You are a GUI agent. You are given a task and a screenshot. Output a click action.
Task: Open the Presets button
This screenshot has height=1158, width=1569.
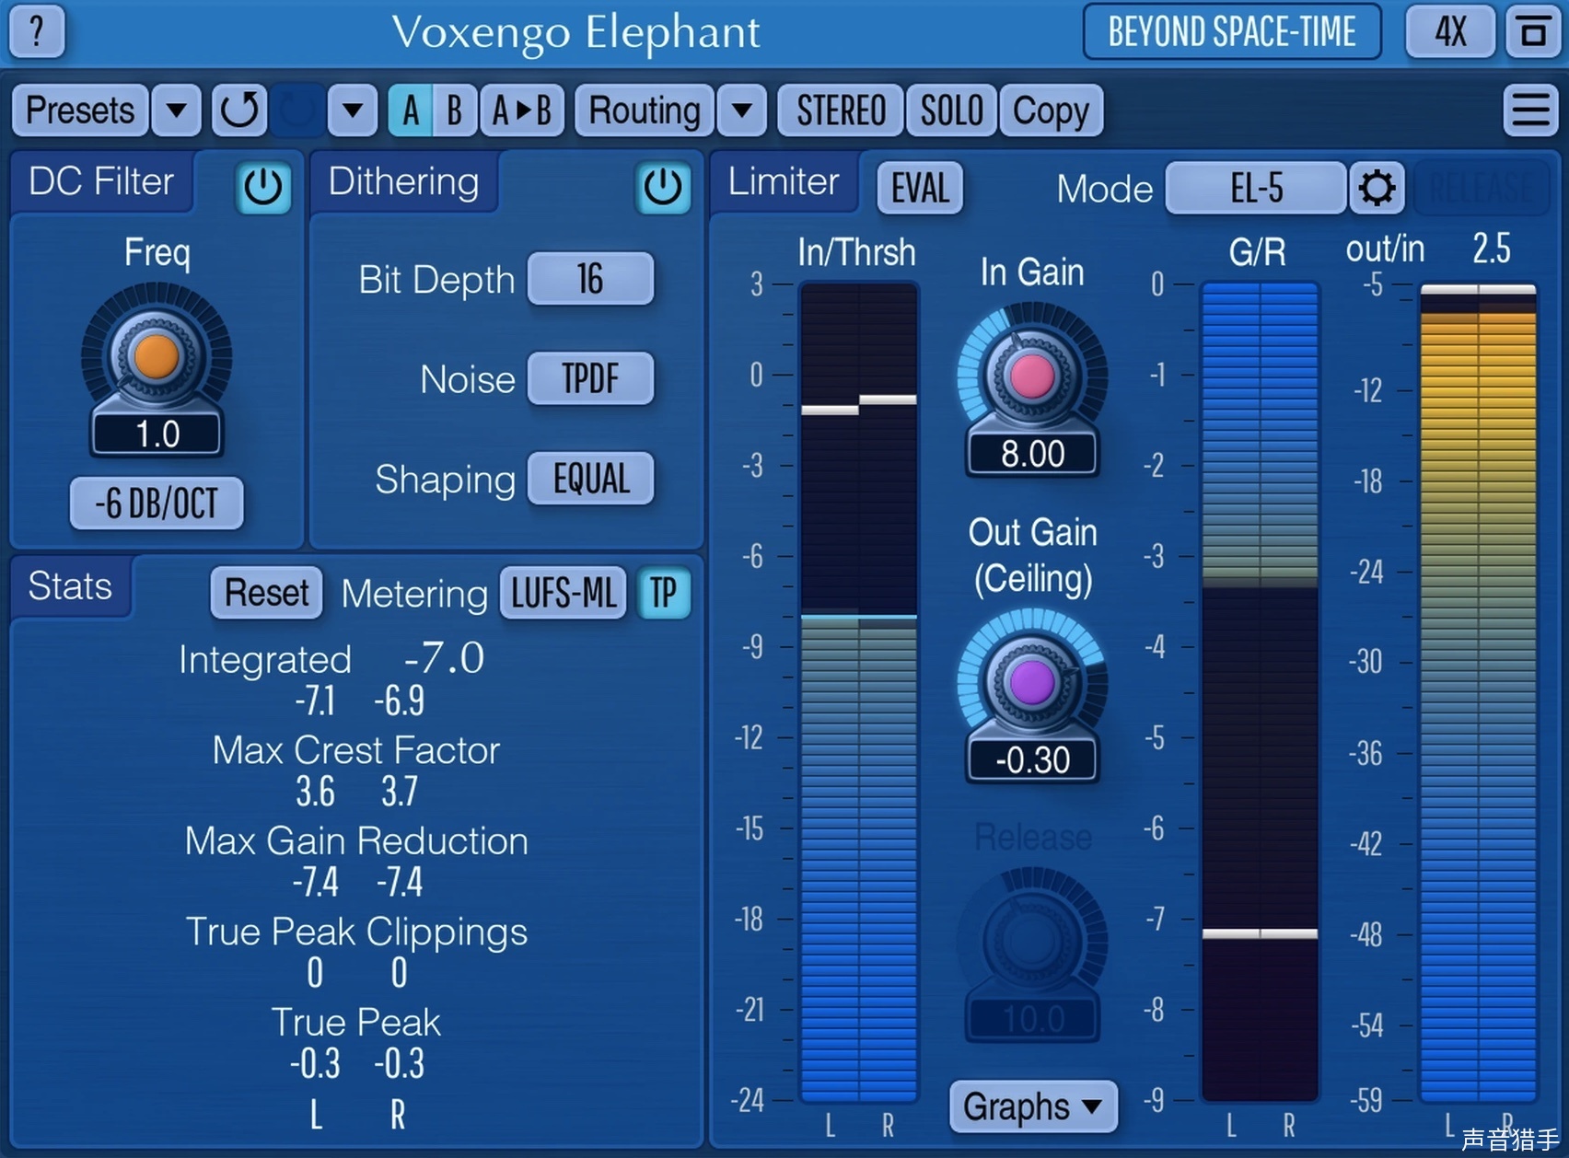[80, 110]
